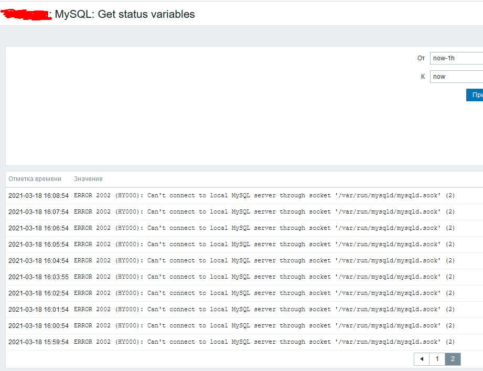
Task: Click the timestamp 2021-03-18 16:01:54
Action: [x=38, y=310]
